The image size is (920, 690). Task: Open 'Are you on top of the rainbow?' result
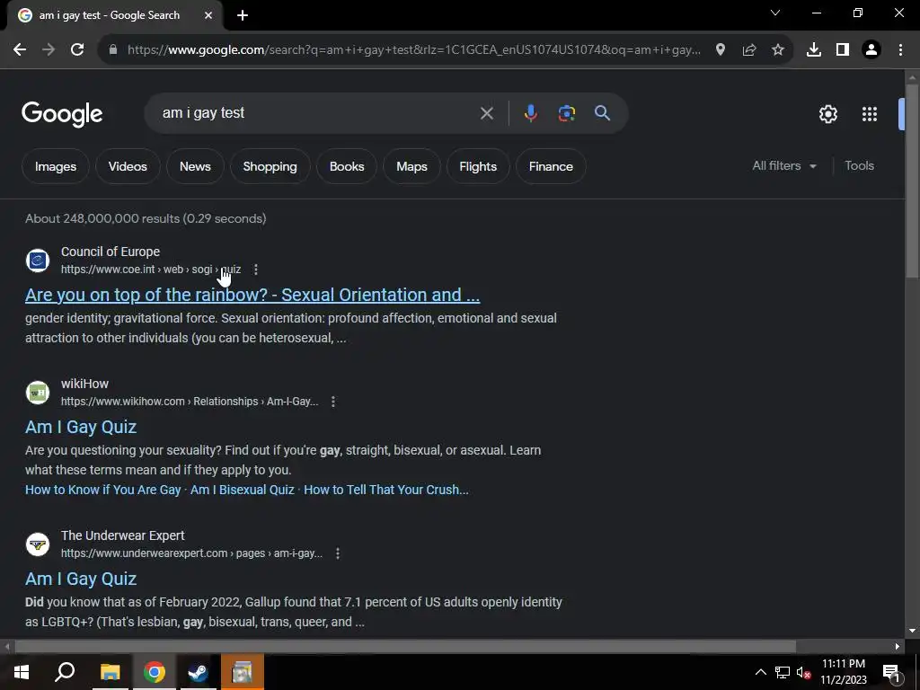tap(252, 295)
